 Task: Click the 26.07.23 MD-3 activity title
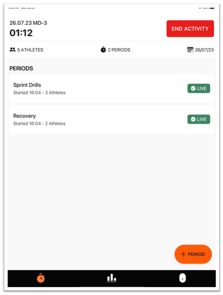click(x=28, y=23)
